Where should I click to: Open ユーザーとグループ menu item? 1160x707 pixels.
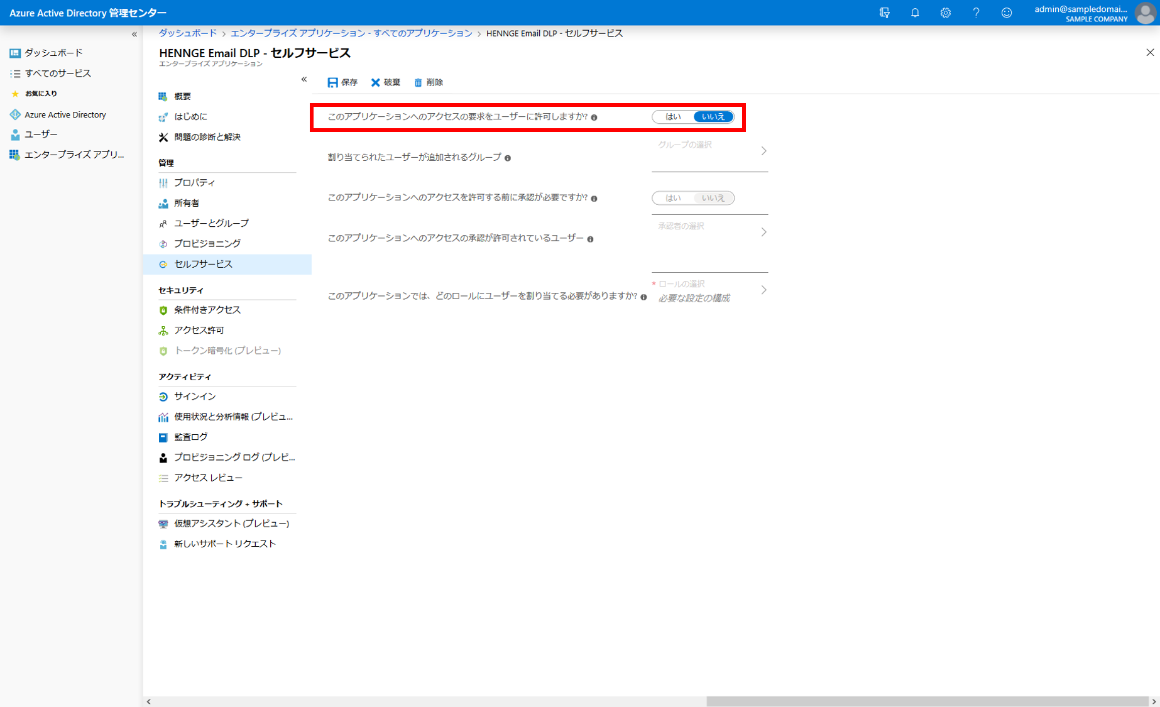coord(227,223)
